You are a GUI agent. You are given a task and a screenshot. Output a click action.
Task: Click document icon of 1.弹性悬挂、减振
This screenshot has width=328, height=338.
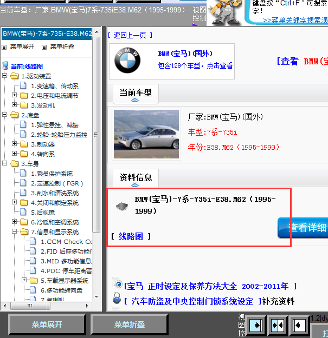pos(23,124)
